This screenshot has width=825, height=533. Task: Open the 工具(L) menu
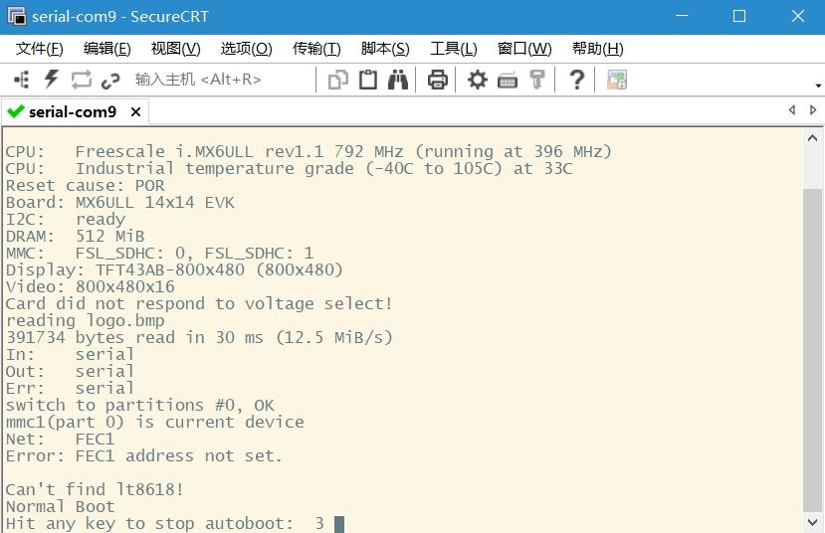(454, 49)
